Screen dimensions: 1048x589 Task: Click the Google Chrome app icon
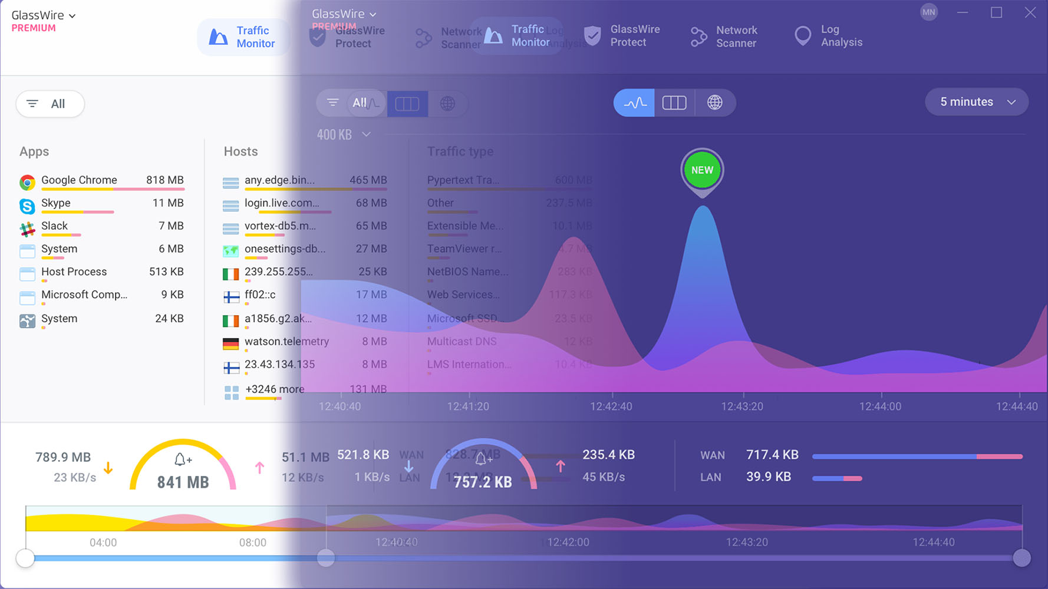[27, 183]
